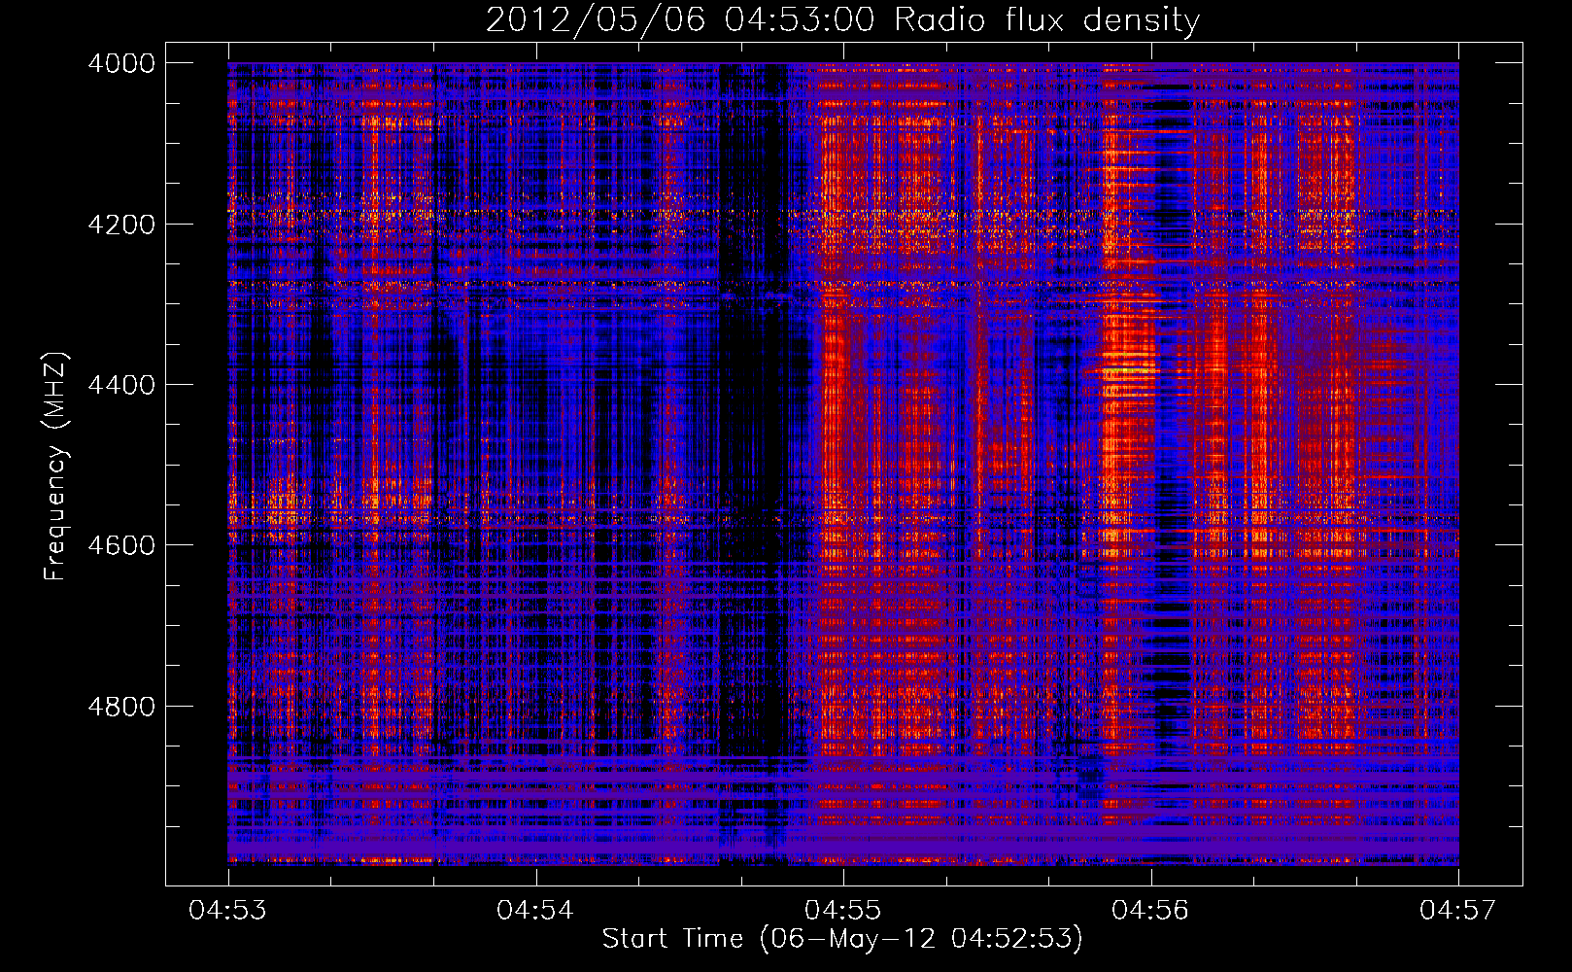Click the 04:56 time tick label

(1150, 910)
